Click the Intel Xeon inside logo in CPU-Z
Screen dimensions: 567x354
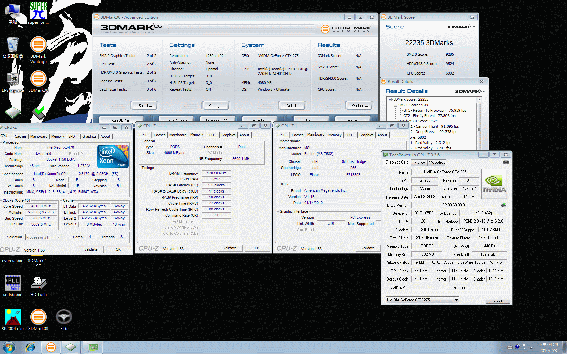pos(113,156)
